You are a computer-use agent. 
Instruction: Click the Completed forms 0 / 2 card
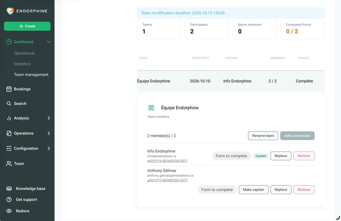[303, 29]
